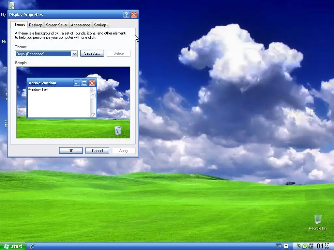334x250 pixels.
Task: Click the black four-block tray icon
Action: [x=311, y=246]
